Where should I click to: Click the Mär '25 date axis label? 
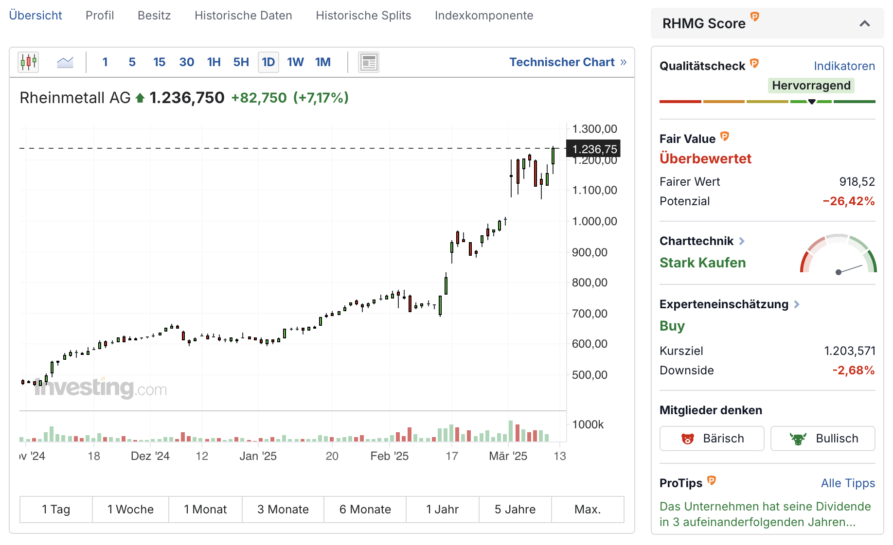click(508, 456)
